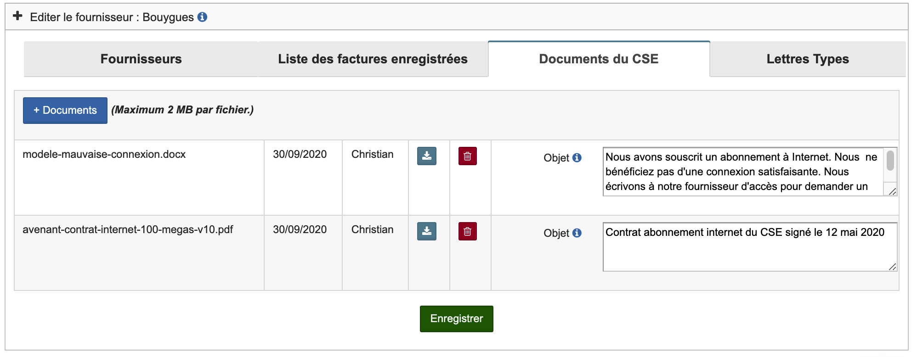
Task: Delete the avenant-contrat-internet pdf document
Action: (x=467, y=231)
